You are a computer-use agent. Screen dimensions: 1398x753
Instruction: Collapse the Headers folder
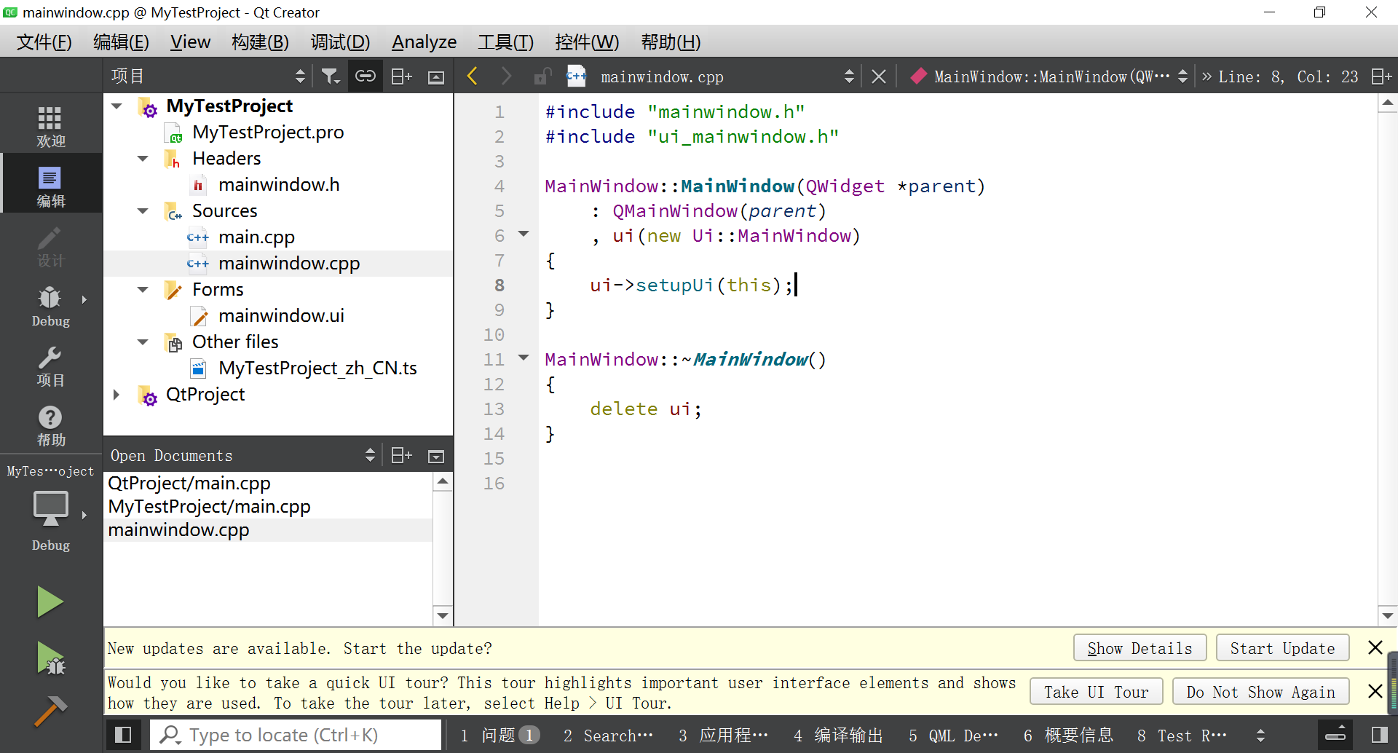[x=143, y=159]
